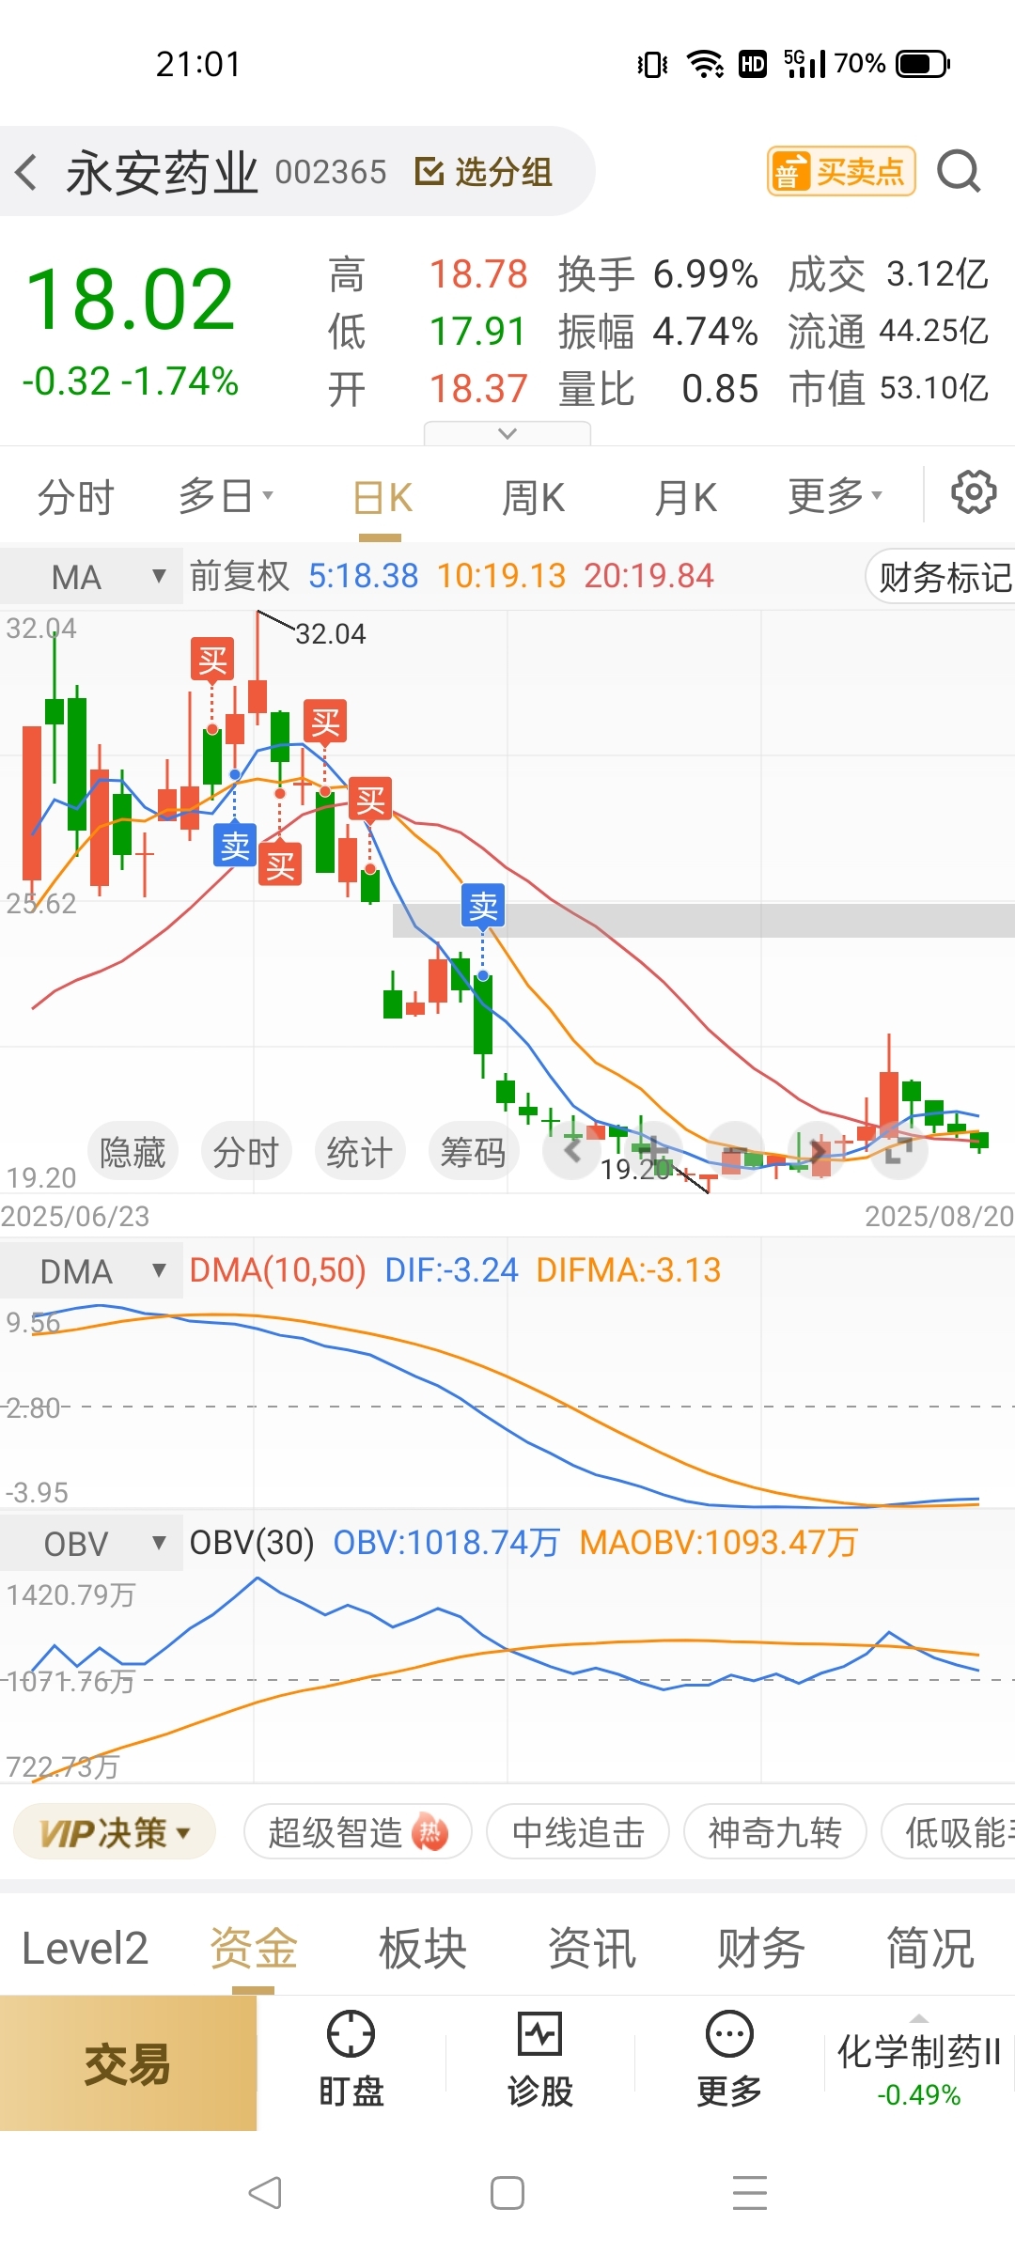Switch to 周K weekly tab
The image size is (1015, 2255).
(533, 497)
